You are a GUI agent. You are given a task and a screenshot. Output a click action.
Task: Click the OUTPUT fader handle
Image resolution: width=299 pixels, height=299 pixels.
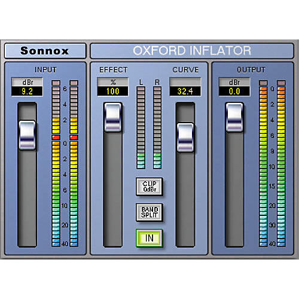[234, 117]
